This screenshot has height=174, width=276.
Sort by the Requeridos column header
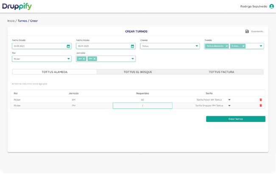click(142, 93)
